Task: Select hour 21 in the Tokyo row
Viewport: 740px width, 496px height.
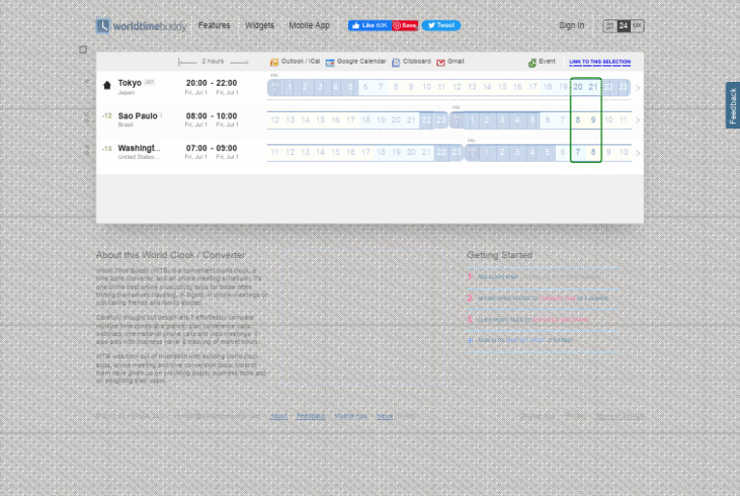Action: coord(593,88)
